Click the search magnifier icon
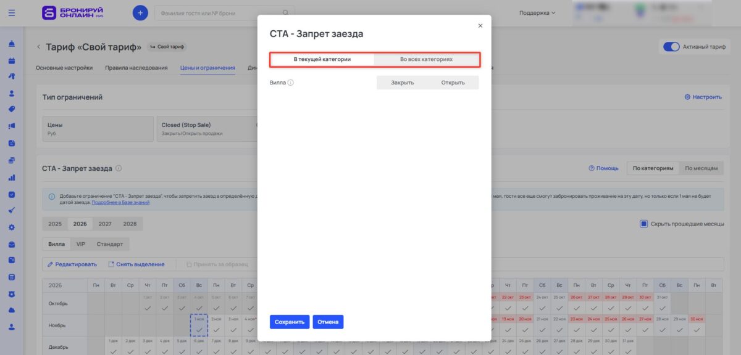Image resolution: width=741 pixels, height=355 pixels. [x=285, y=12]
